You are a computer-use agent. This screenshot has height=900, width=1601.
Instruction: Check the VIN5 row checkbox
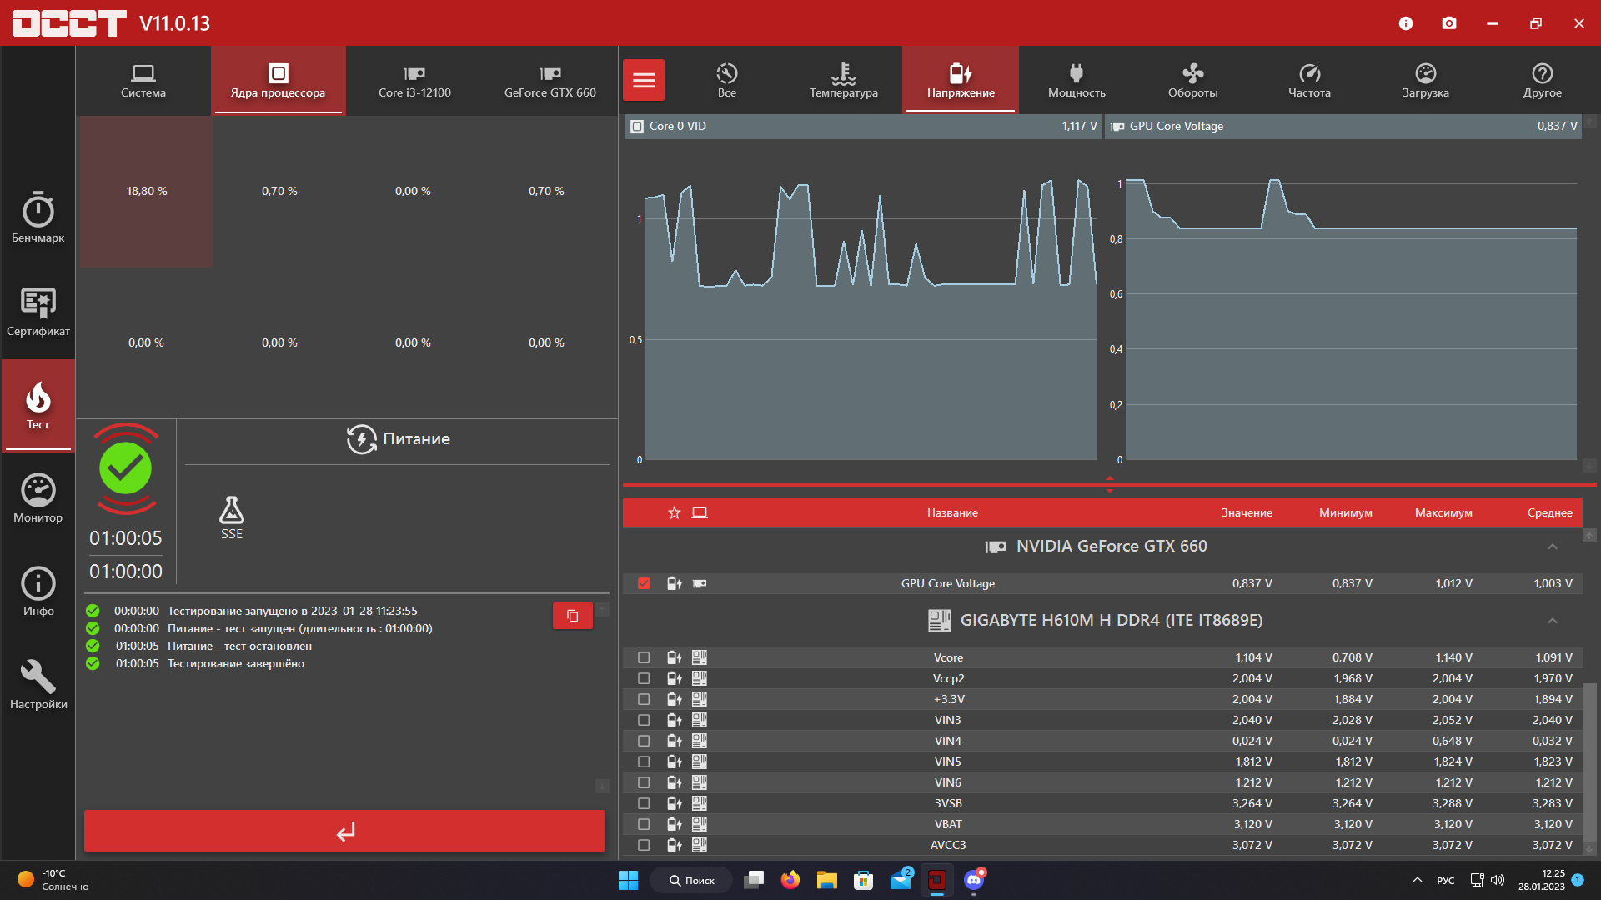click(644, 762)
